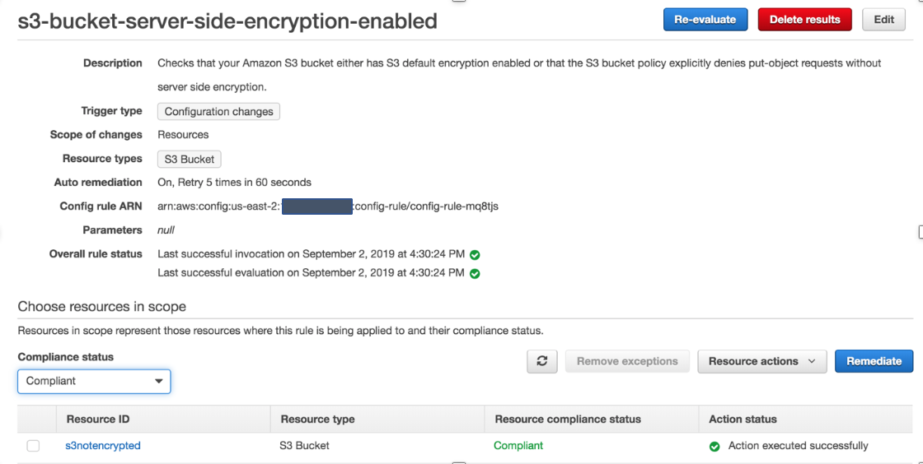The width and height of the screenshot is (923, 464).
Task: Click the red Delete results button
Action: click(804, 20)
